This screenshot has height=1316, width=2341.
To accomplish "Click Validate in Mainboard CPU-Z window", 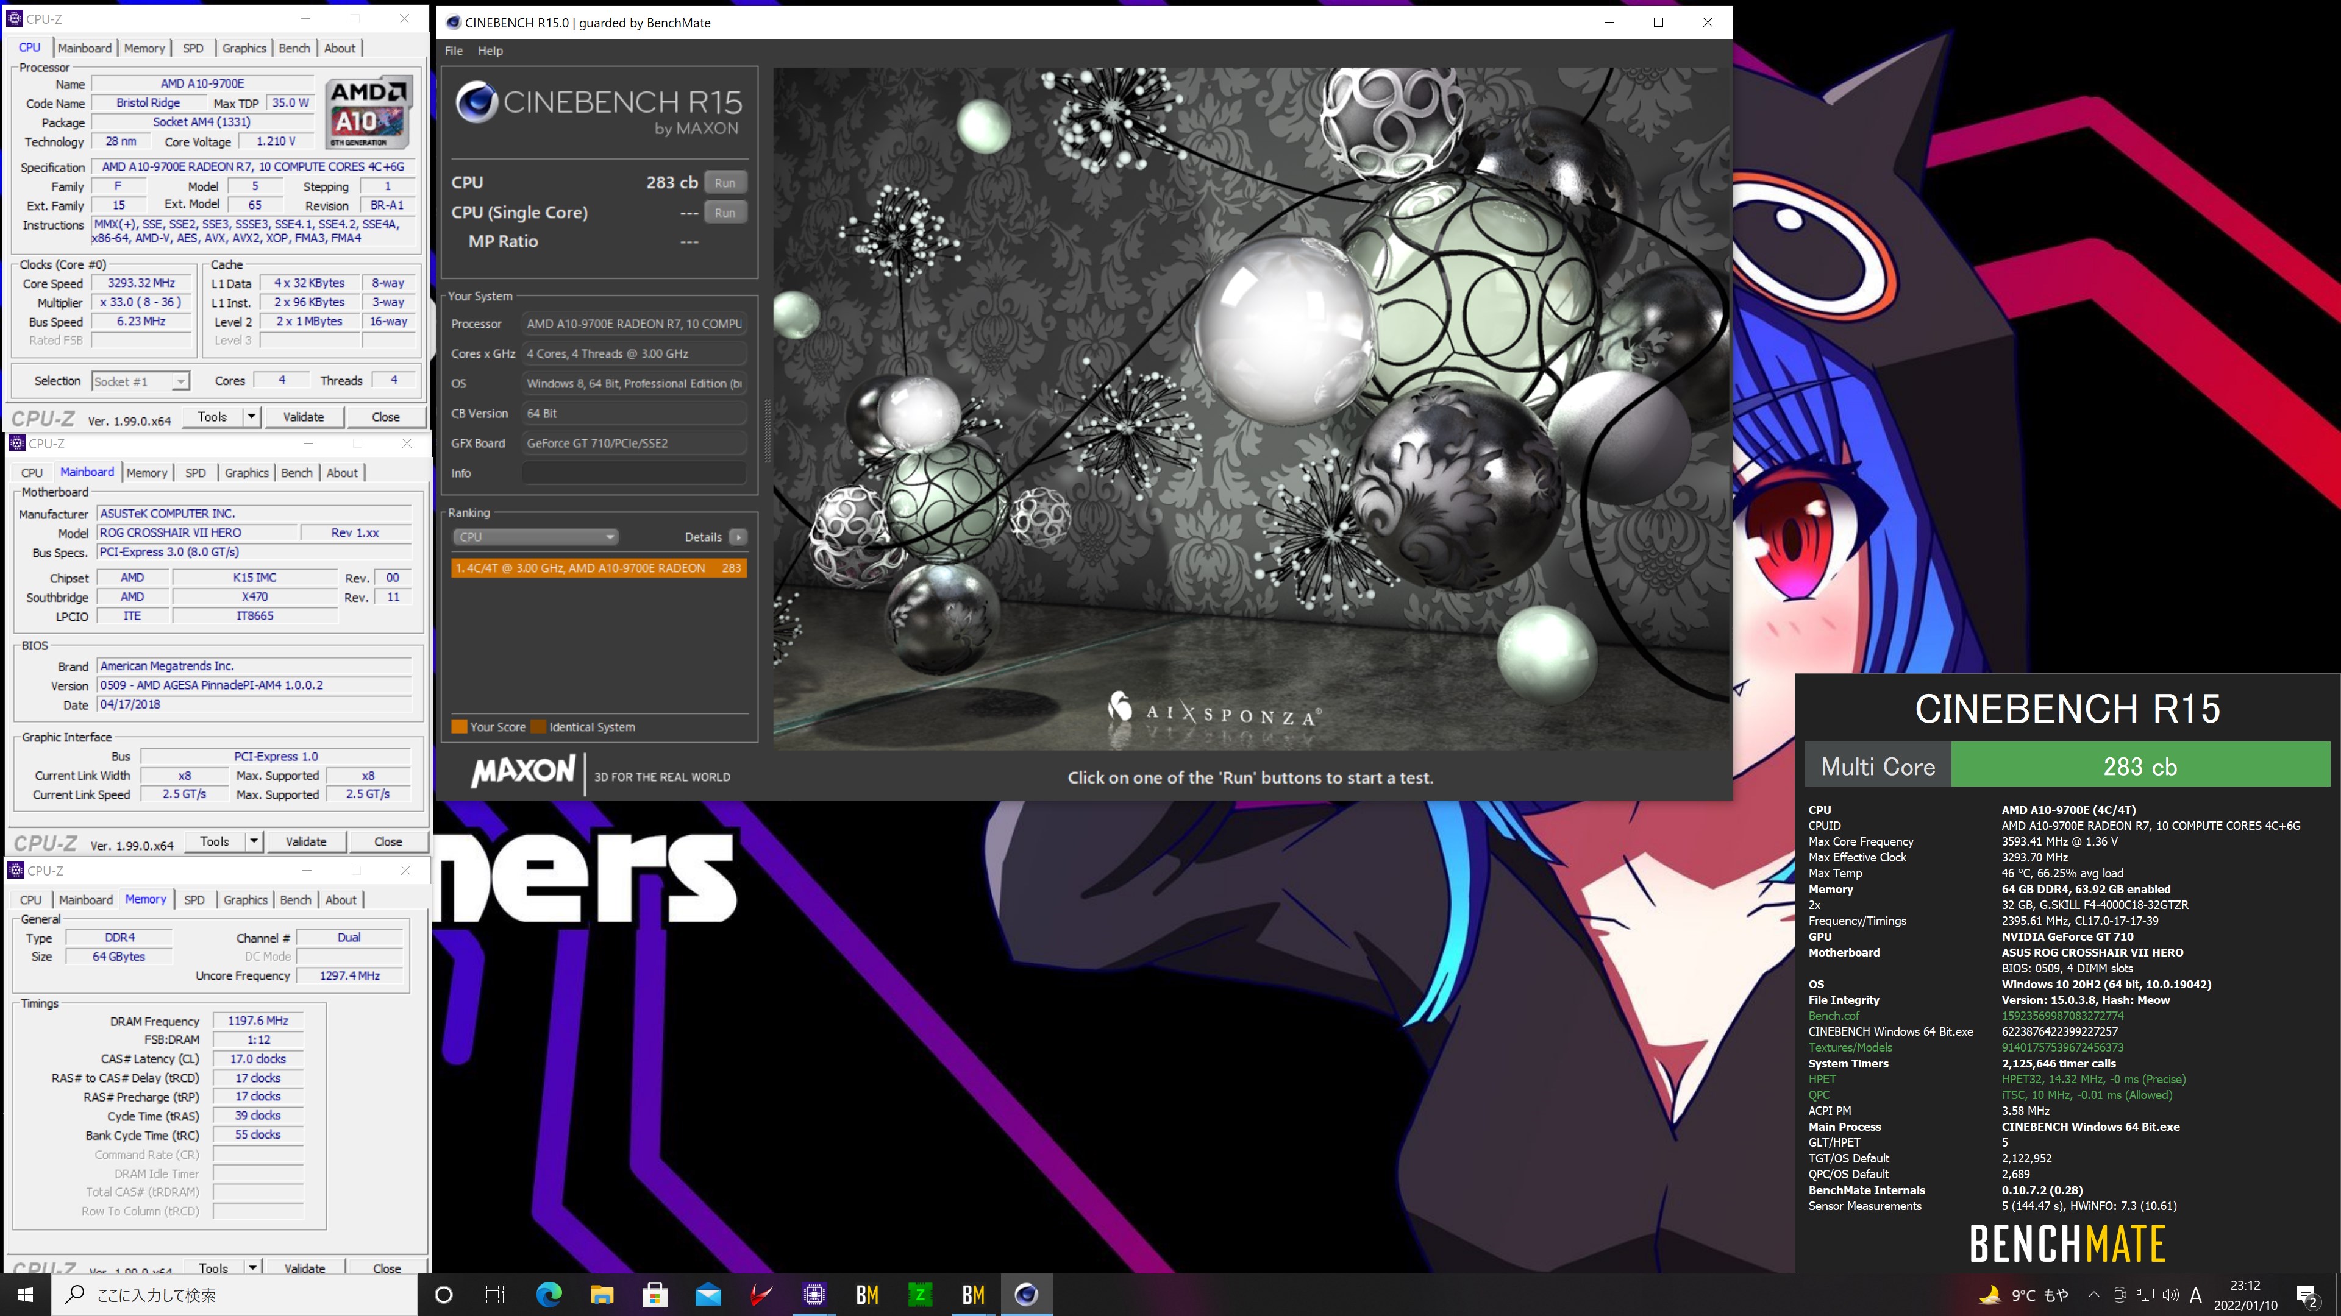I will pyautogui.click(x=306, y=842).
